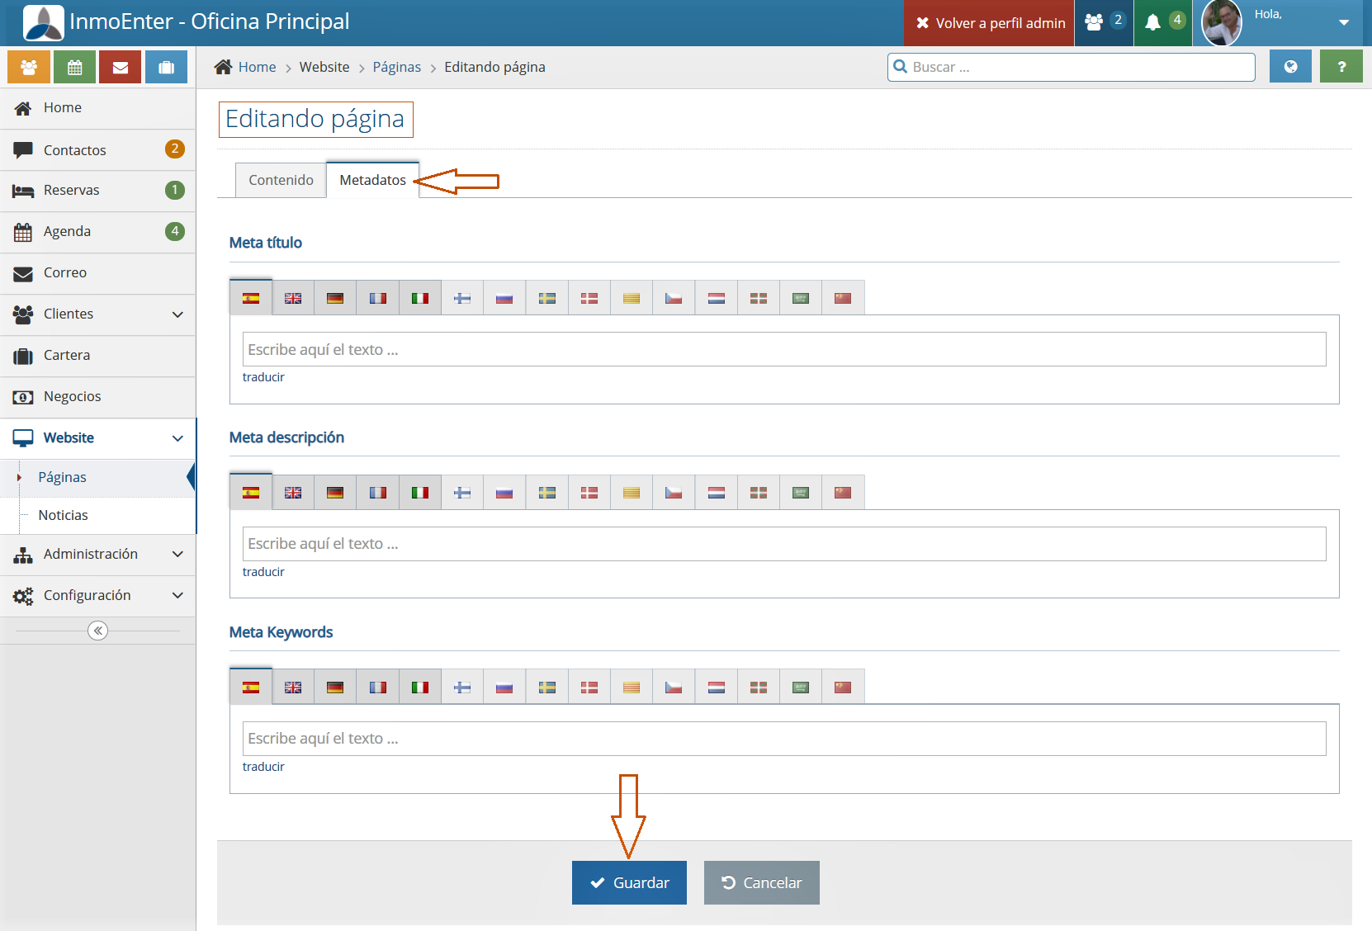Screen dimensions: 1372x931
Task: Focus the Buscar search field
Action: click(1072, 67)
